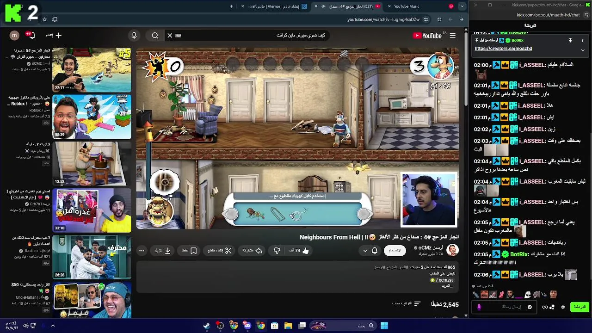
Task: Open the Neighbours From Hell #5 recommended thumbnail
Action: coord(92,70)
